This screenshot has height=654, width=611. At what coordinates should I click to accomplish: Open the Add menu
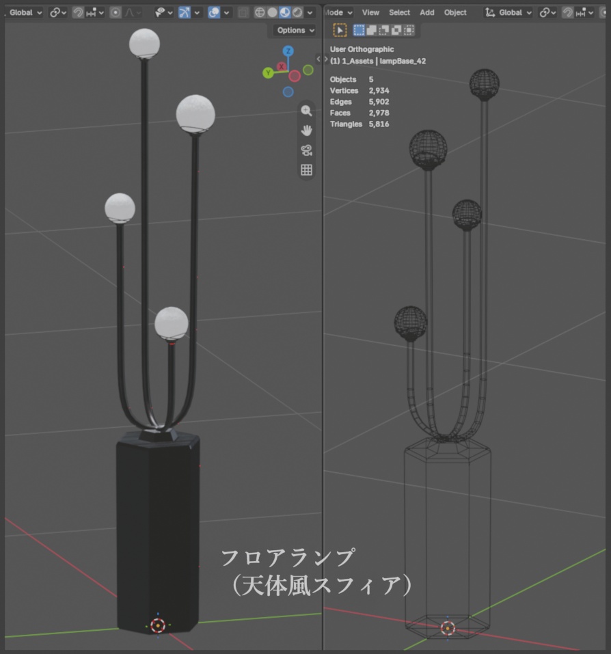click(x=426, y=12)
